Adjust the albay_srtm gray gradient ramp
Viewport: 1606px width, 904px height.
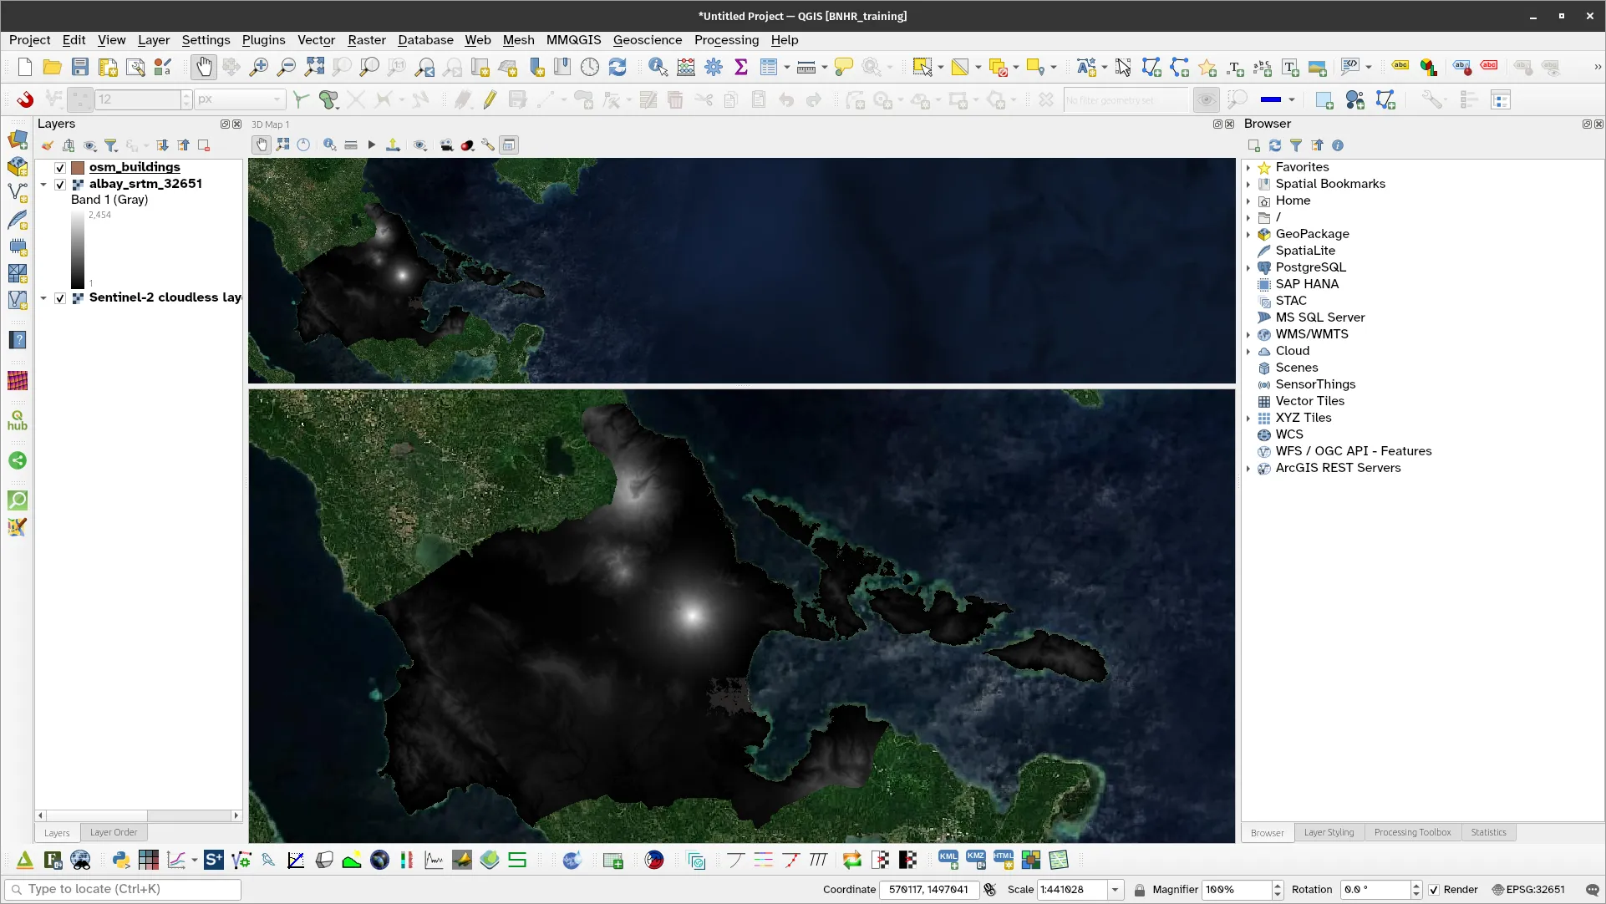[x=78, y=249]
